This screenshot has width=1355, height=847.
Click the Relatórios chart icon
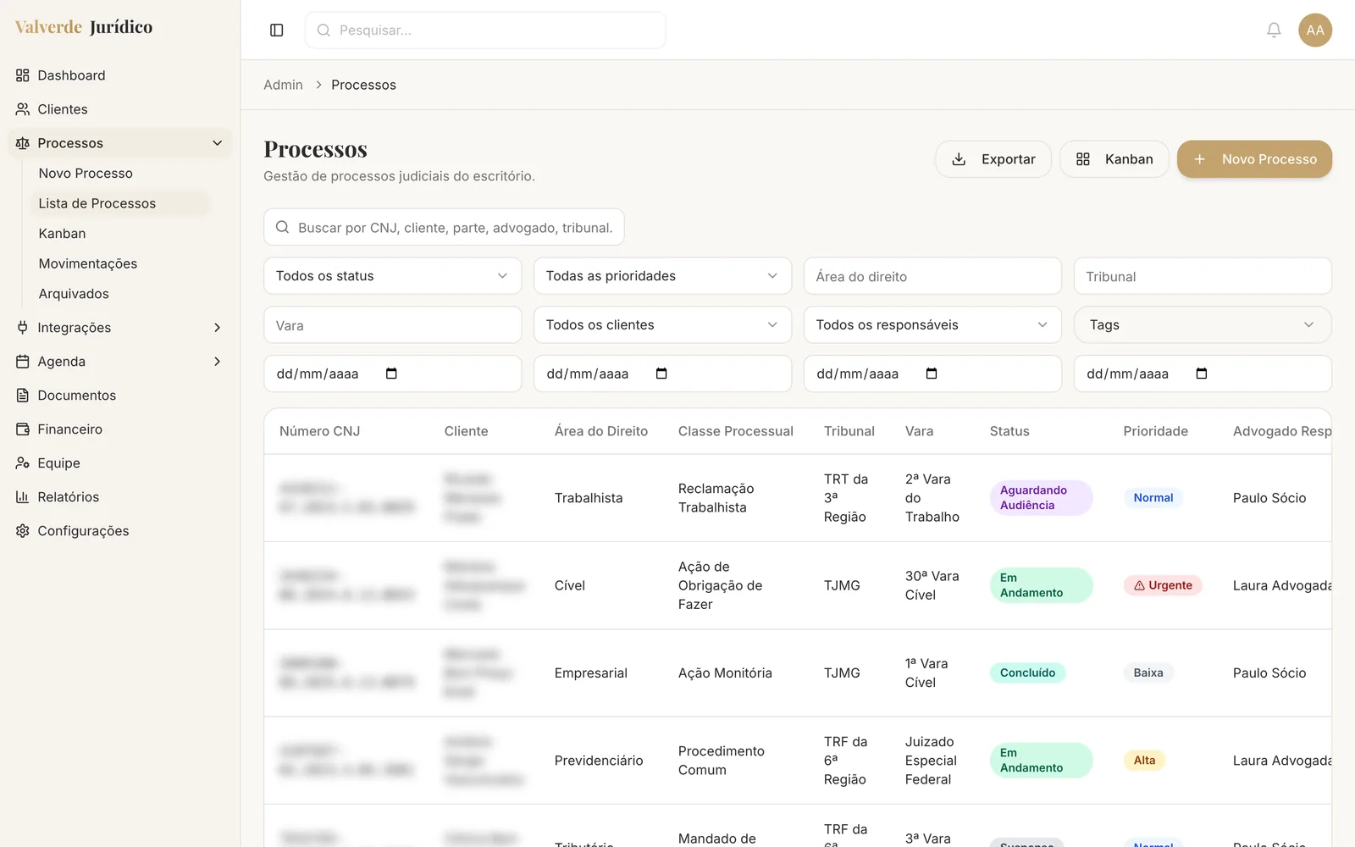click(23, 497)
